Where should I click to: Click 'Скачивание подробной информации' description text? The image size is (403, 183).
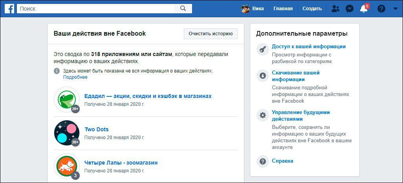tap(310, 94)
